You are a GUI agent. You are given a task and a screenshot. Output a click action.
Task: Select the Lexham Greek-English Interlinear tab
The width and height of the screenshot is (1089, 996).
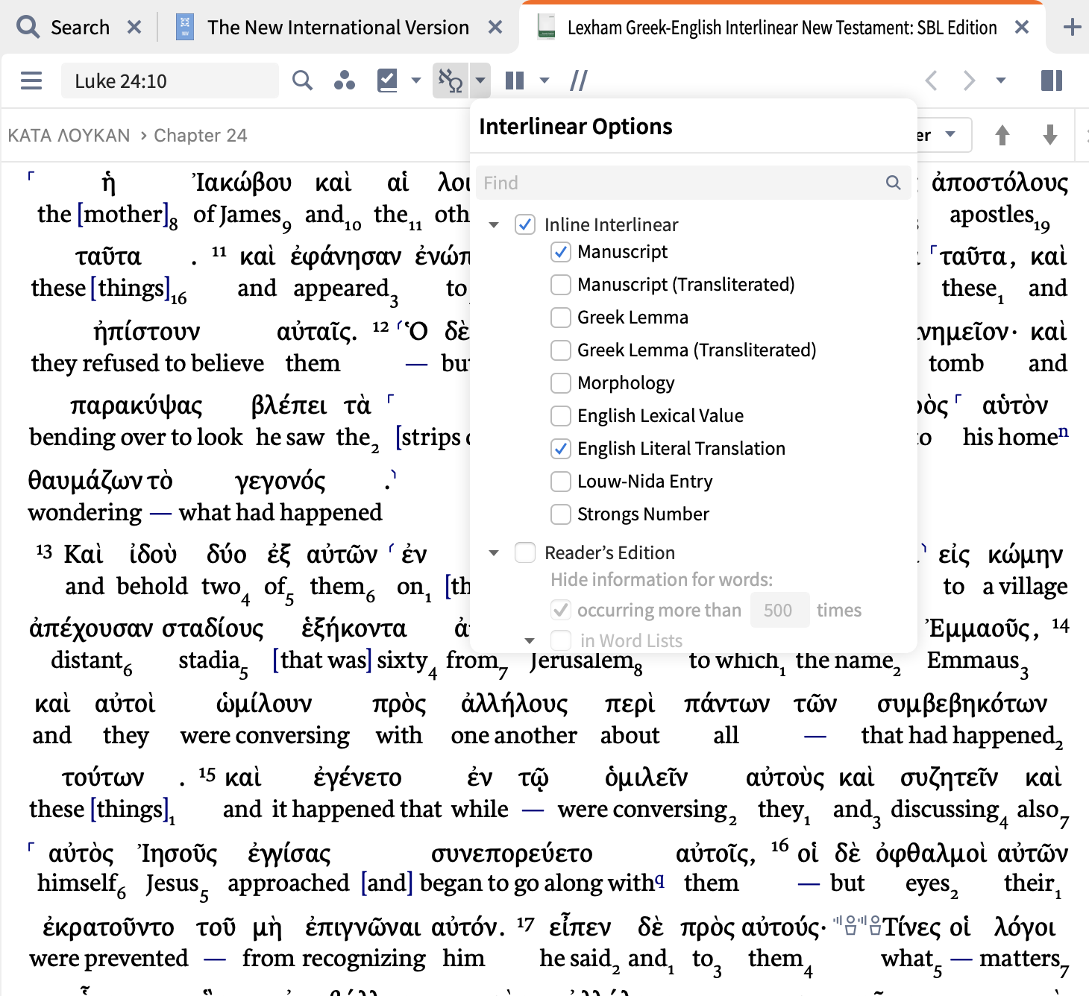782,28
